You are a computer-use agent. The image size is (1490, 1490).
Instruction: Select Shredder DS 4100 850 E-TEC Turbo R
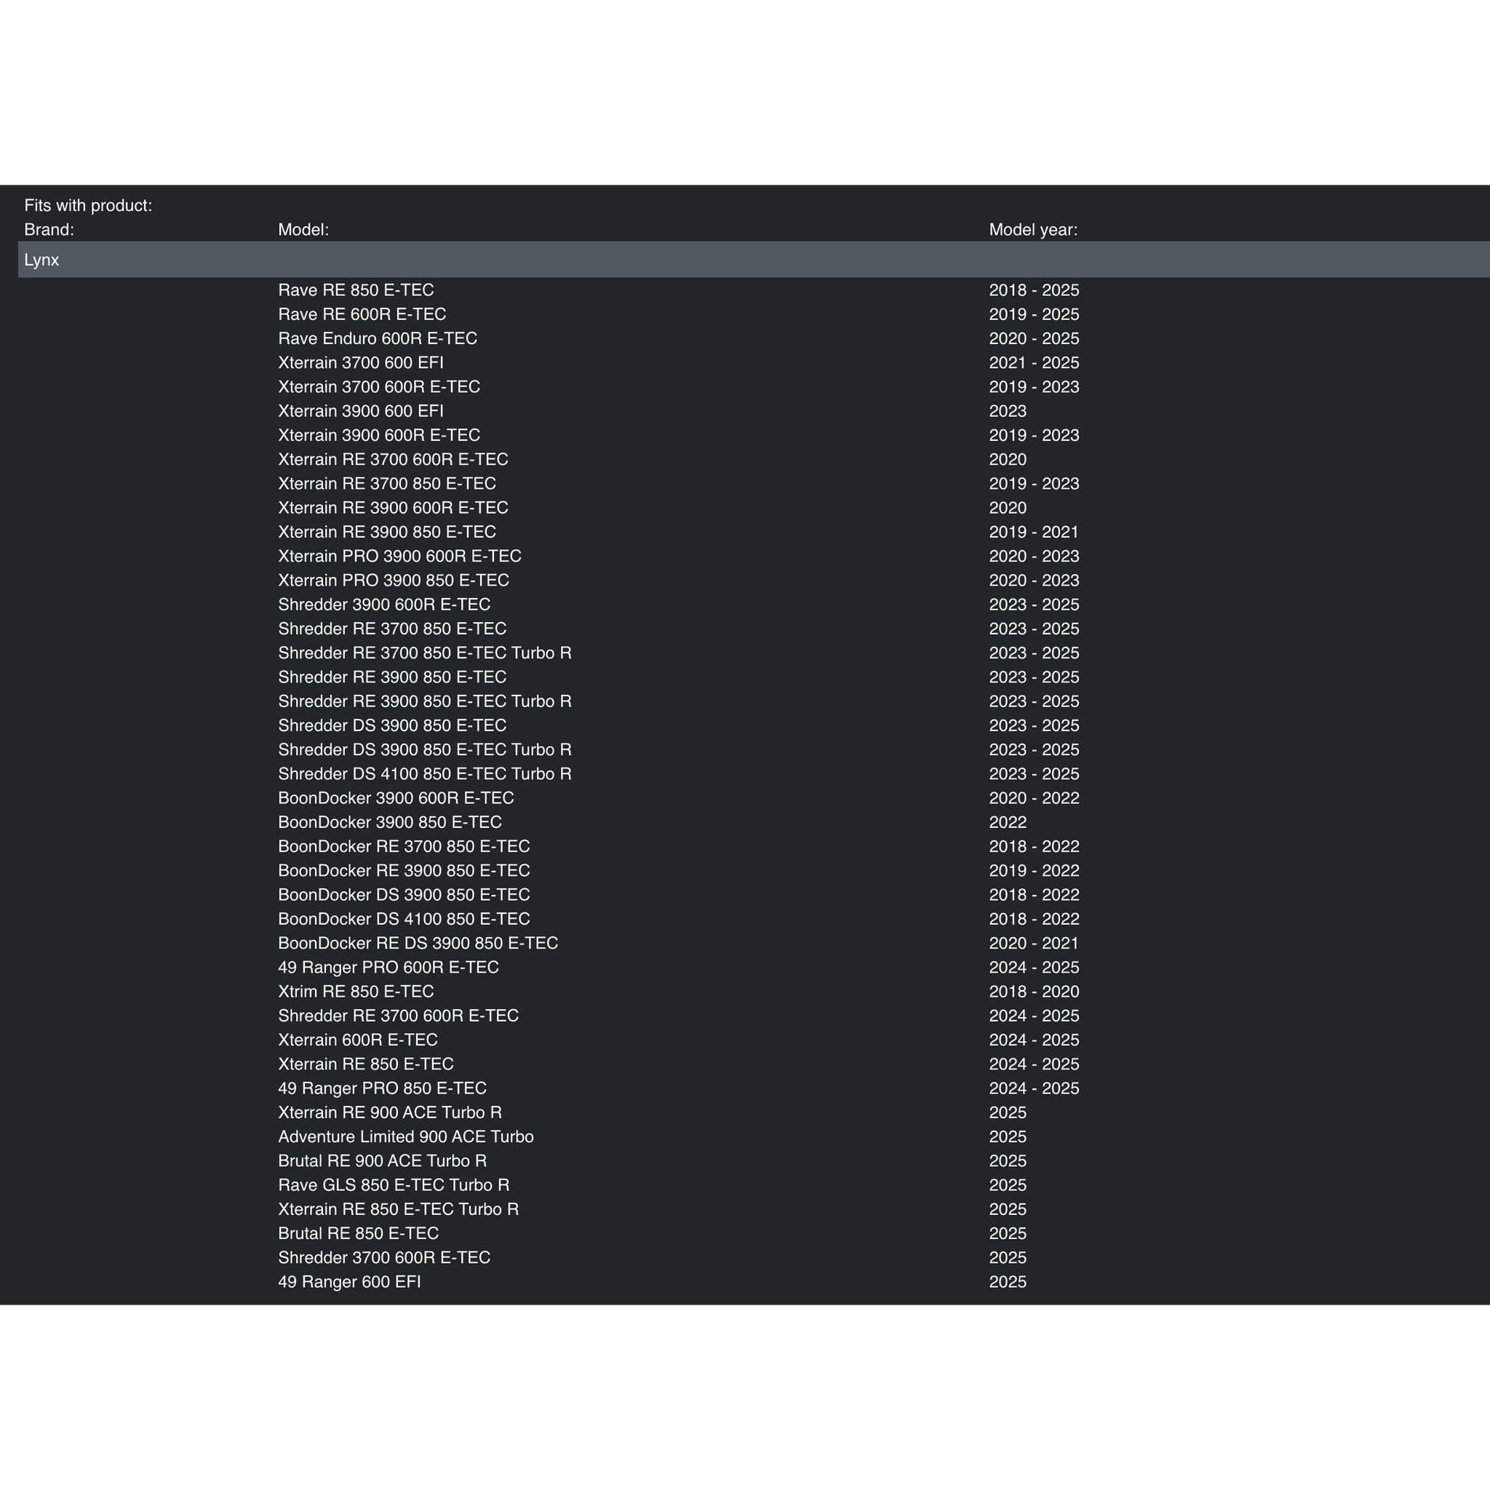click(424, 773)
